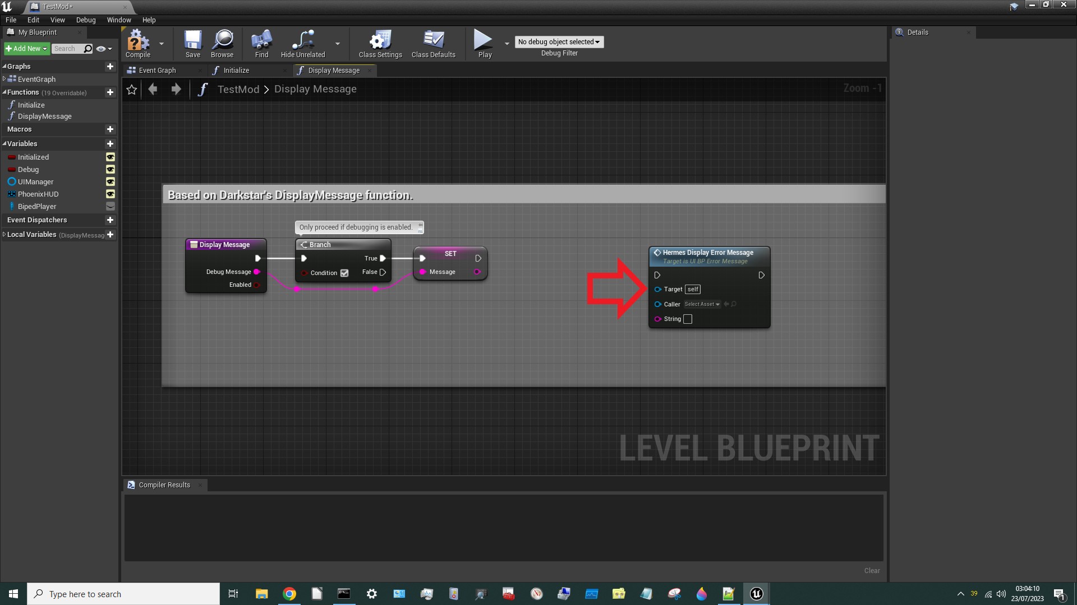The height and width of the screenshot is (605, 1077).
Task: Open Windows Settings from the taskbar
Action: [x=371, y=594]
